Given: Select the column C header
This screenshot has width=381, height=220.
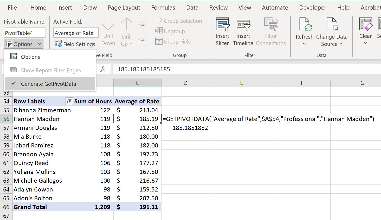Looking at the screenshot, I should 137,83.
